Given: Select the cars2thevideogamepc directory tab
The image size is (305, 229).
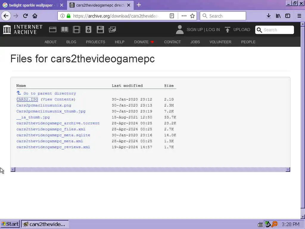Looking at the screenshot, I should point(100,5).
